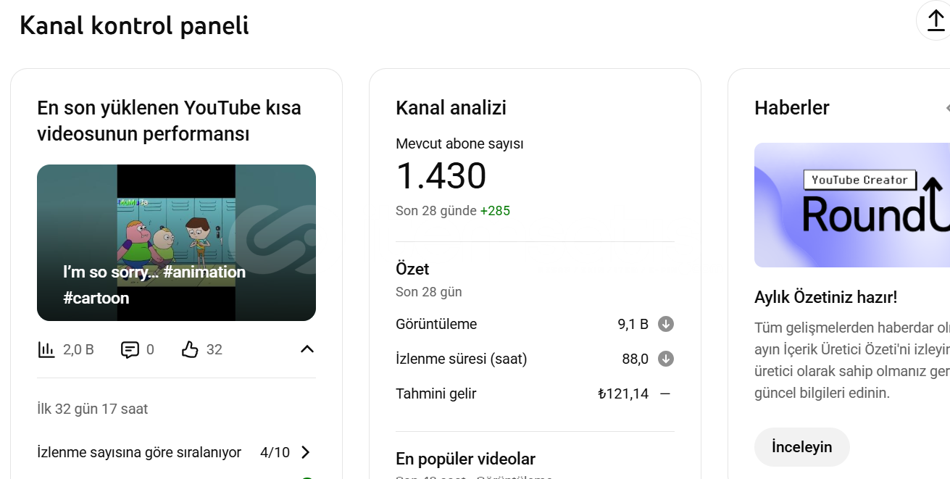Expand the İzlenme sayısına göre sıralanıyor row
The width and height of the screenshot is (950, 479).
pos(305,453)
